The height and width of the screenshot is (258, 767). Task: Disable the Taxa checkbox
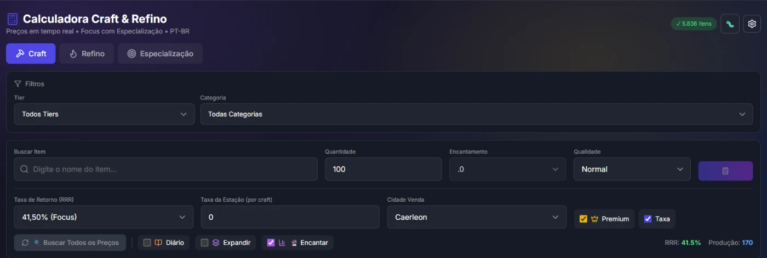pos(648,219)
